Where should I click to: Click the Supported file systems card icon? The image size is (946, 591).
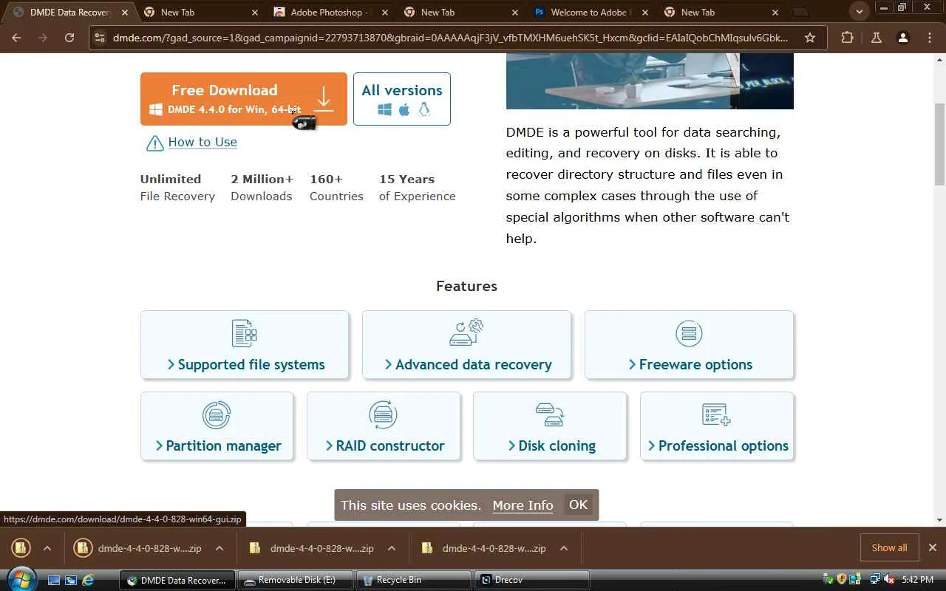[x=245, y=333]
